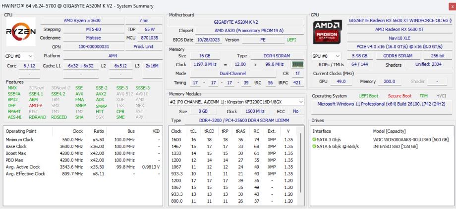Image resolution: width=456 pixels, height=209 pixels.
Task: Click the AMD-V feature label
Action: coord(35,106)
